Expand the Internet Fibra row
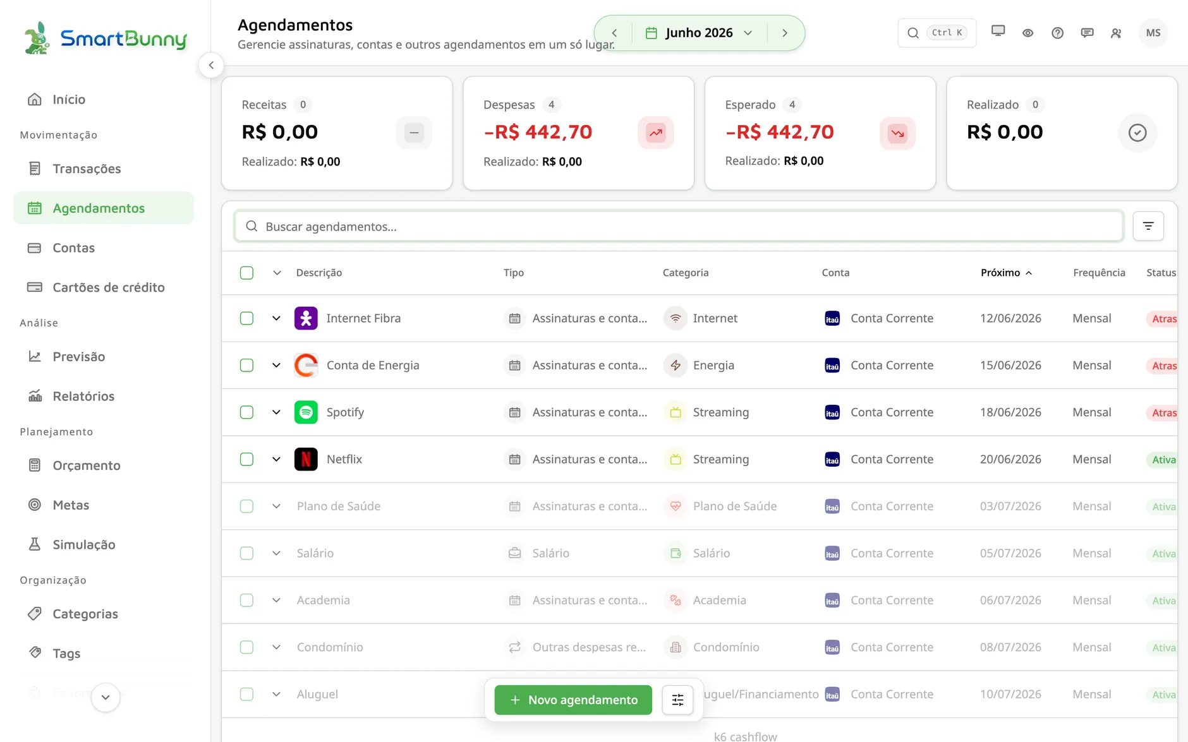 point(276,318)
